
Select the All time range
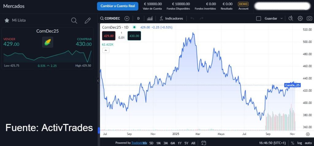click(x=193, y=143)
